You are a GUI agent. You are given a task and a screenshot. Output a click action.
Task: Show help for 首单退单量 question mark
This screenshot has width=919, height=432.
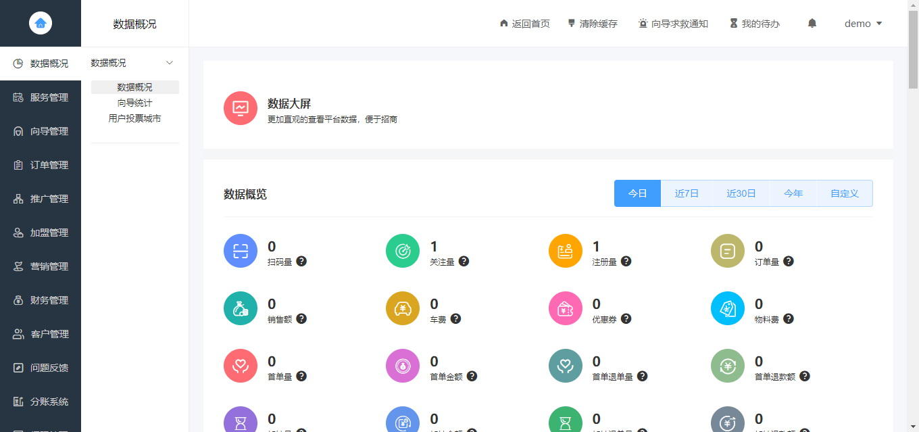[x=643, y=376]
